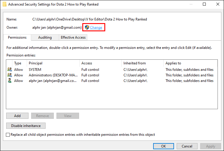Click the Cancel button
Image resolution: width=224 pixels, height=151 pixels.
(187, 146)
